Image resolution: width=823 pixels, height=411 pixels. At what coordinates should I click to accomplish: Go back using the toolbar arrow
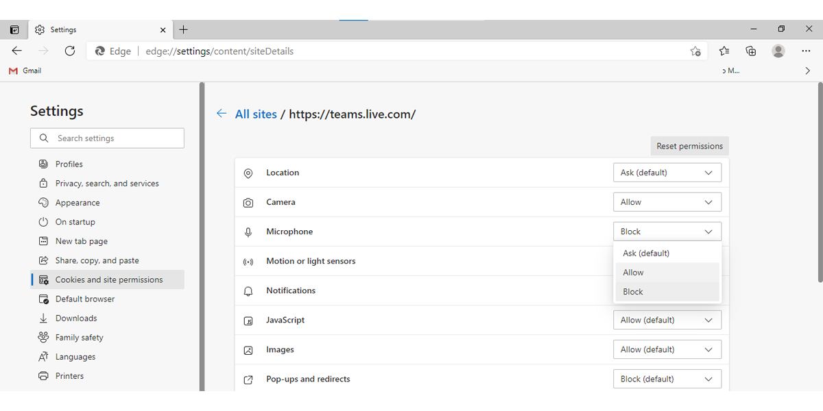tap(17, 51)
